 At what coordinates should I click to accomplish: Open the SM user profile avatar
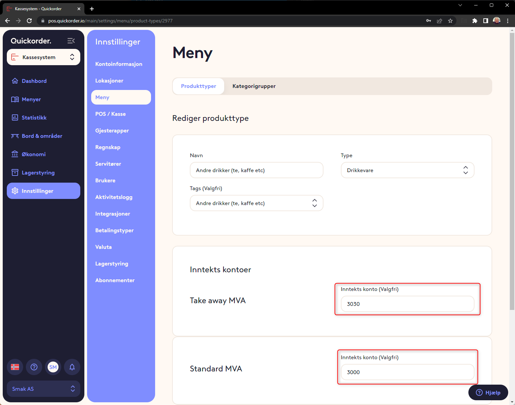click(x=53, y=367)
